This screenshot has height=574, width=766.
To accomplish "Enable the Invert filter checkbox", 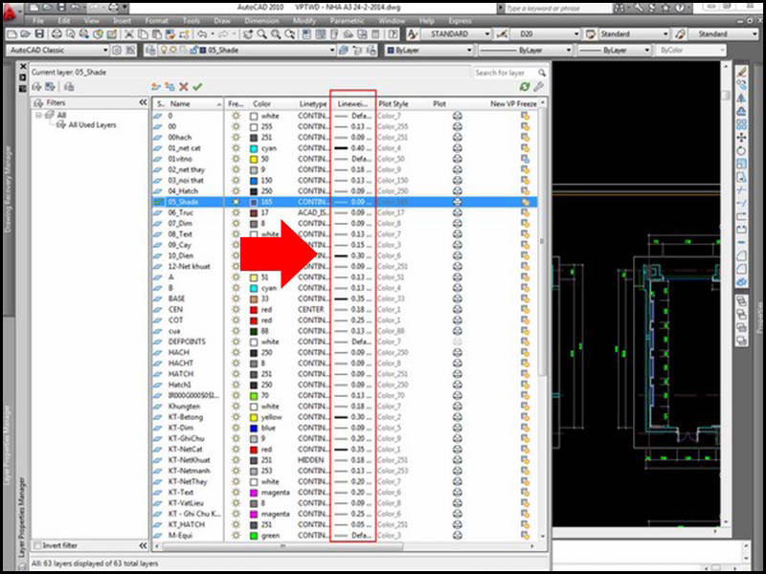I will click(38, 545).
